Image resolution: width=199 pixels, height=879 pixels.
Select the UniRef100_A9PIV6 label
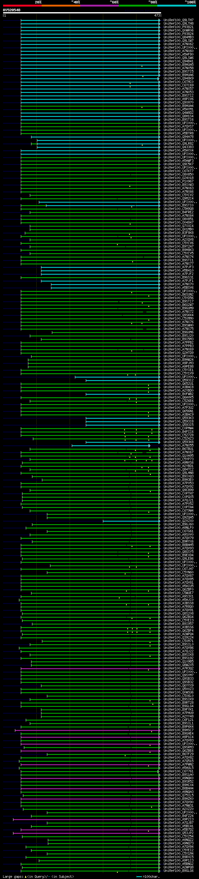pyautogui.click(x=178, y=99)
